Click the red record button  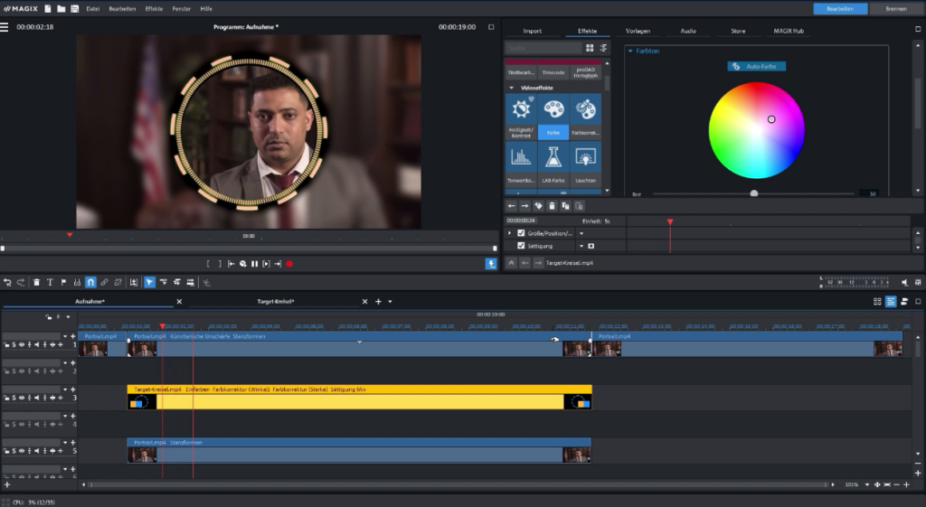pos(289,264)
